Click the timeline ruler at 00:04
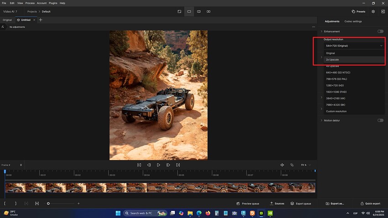The image size is (388, 218). click(x=147, y=175)
